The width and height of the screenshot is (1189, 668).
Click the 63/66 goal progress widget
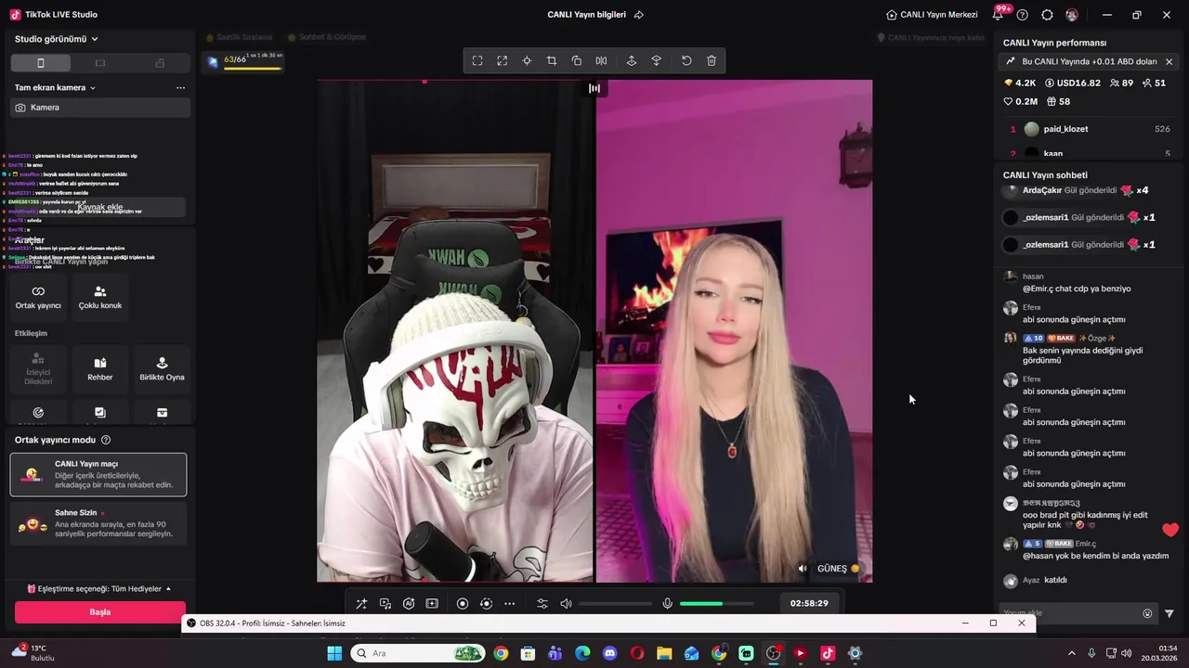click(244, 61)
